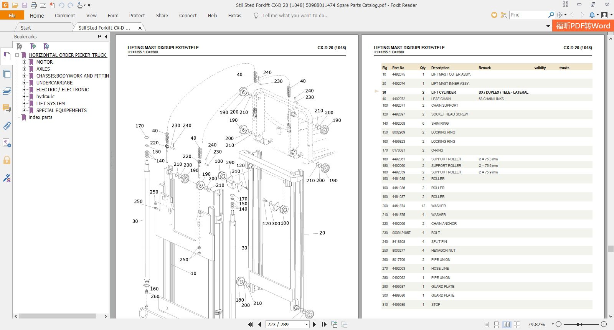614x330 pixels.
Task: Click the search magnifier icon in the Find box
Action: point(551,15)
